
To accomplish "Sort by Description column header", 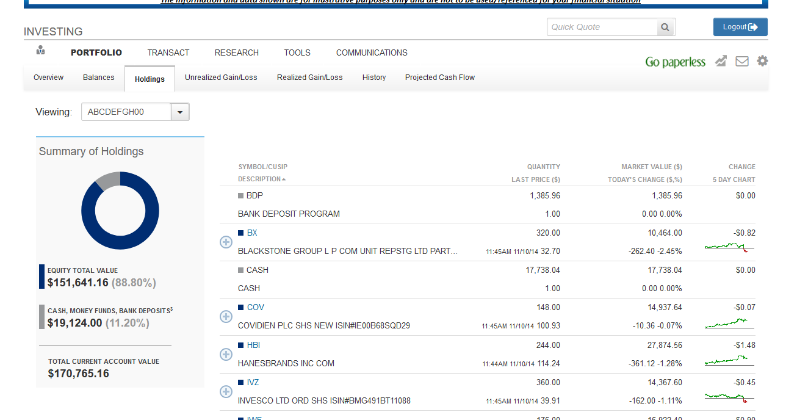I will click(x=259, y=179).
